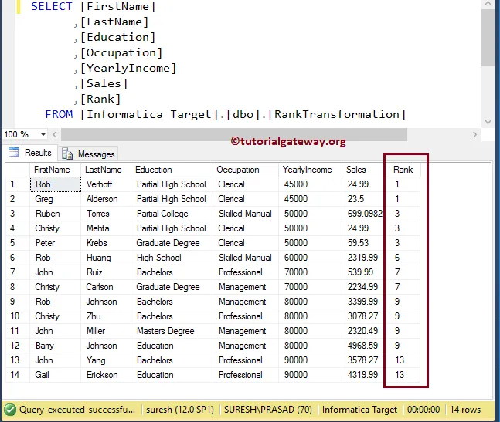Open the Messages tab
This screenshot has width=500, height=422.
pyautogui.click(x=88, y=154)
